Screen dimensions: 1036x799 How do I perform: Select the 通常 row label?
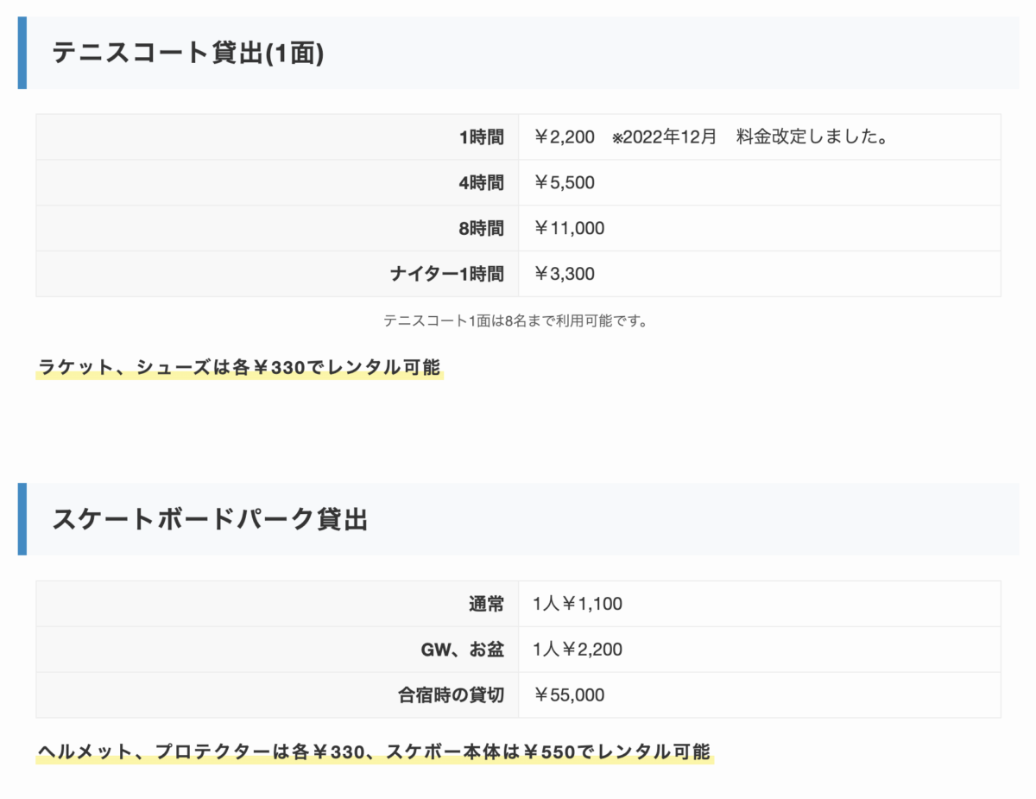click(486, 604)
